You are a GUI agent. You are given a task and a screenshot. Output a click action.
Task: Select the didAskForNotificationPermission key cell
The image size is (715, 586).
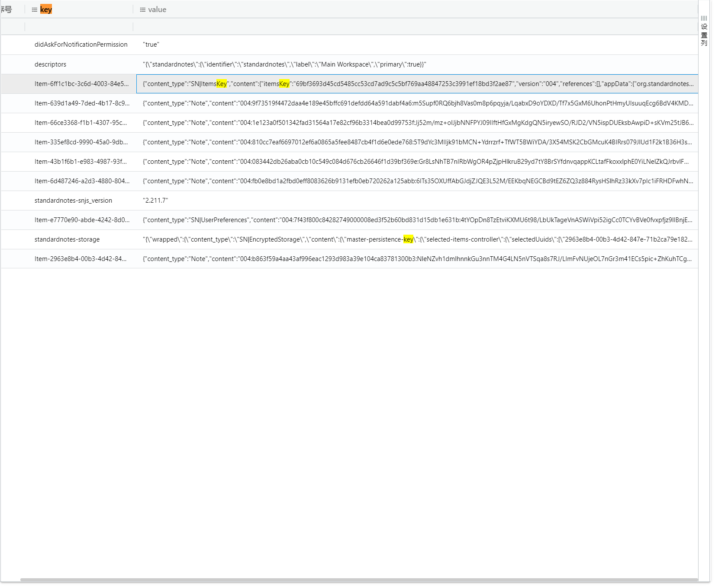coord(81,45)
